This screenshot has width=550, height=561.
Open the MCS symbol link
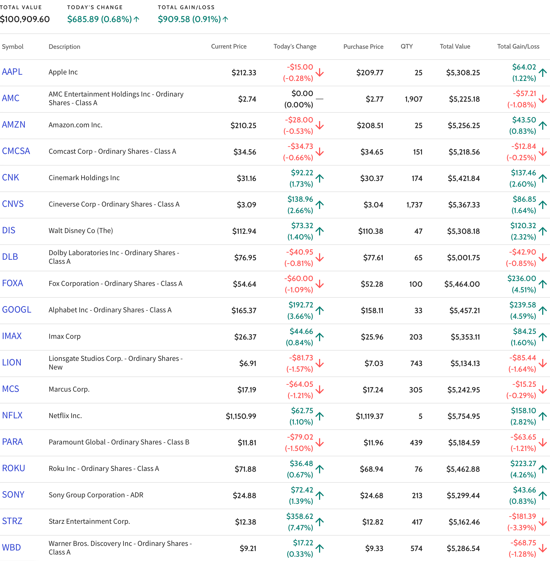tap(11, 389)
